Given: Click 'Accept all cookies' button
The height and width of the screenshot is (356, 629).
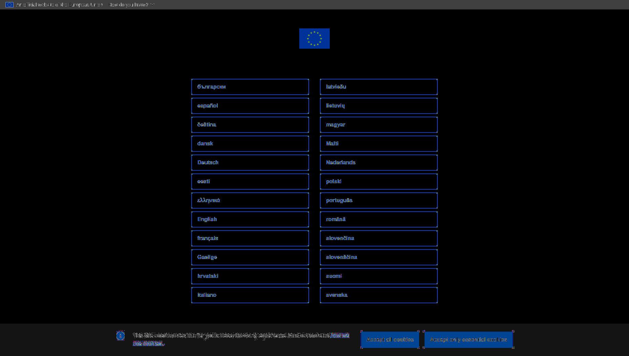Looking at the screenshot, I should (x=390, y=339).
